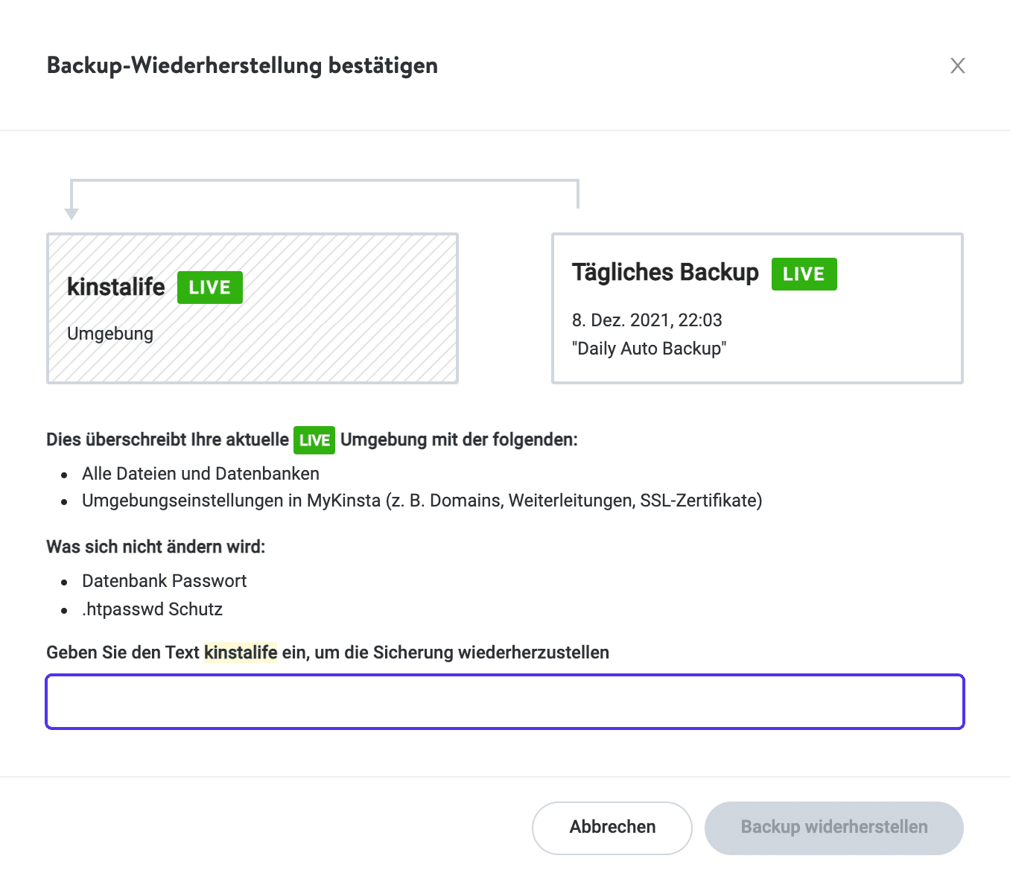Click the green LIVE badge next to kinstalife
The width and height of the screenshot is (1010, 876).
coord(209,287)
